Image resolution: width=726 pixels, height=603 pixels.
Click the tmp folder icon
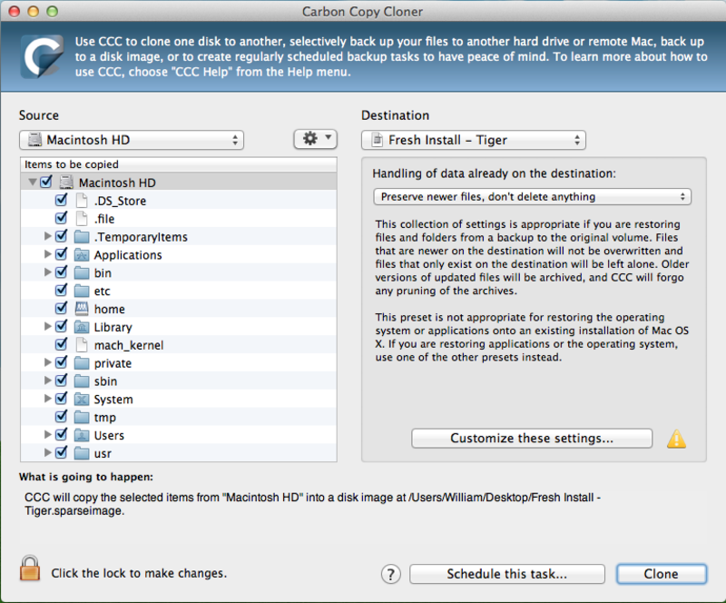(x=82, y=418)
